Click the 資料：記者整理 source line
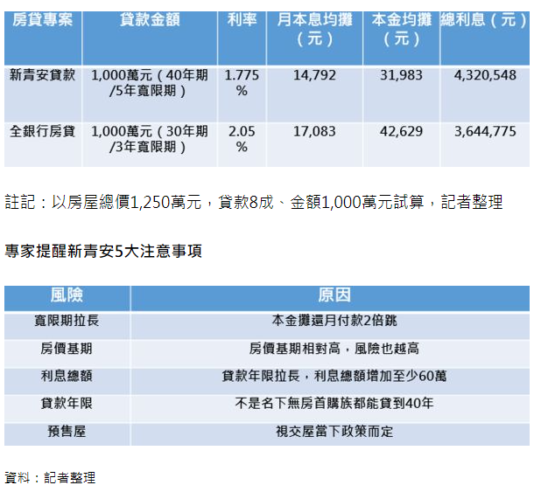This screenshot has height=492, width=541. click(x=50, y=478)
